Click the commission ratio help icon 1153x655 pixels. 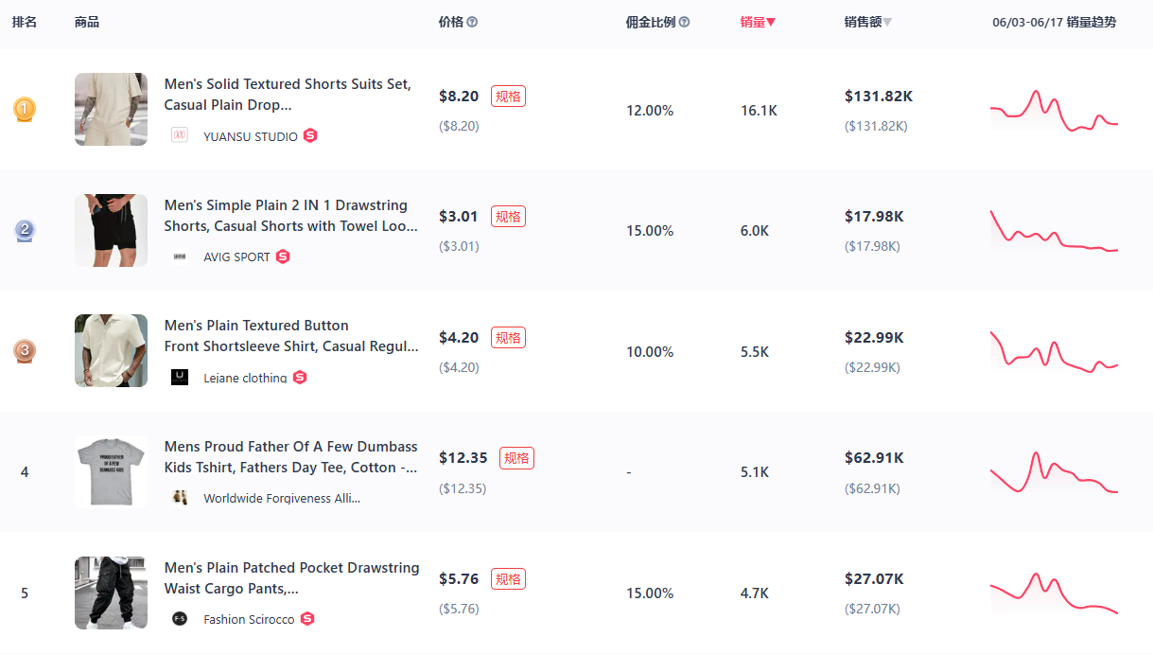[x=684, y=22]
